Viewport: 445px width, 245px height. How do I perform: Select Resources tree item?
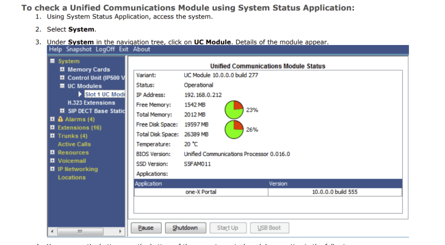point(73,152)
